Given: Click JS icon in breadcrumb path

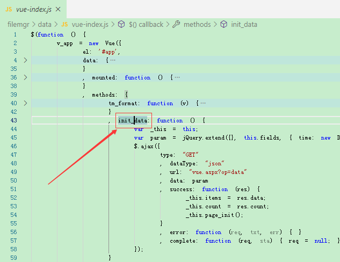Looking at the screenshot, I should [x=64, y=25].
